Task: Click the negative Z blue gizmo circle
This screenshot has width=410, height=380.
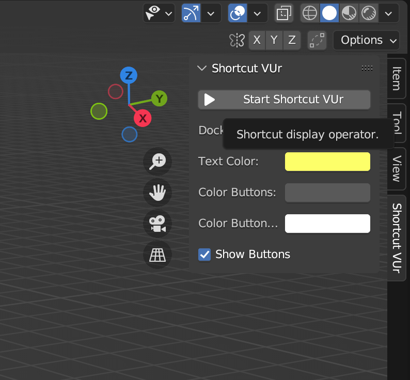Action: [x=130, y=134]
